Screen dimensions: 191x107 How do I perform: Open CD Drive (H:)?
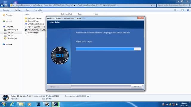click(x=10, y=38)
